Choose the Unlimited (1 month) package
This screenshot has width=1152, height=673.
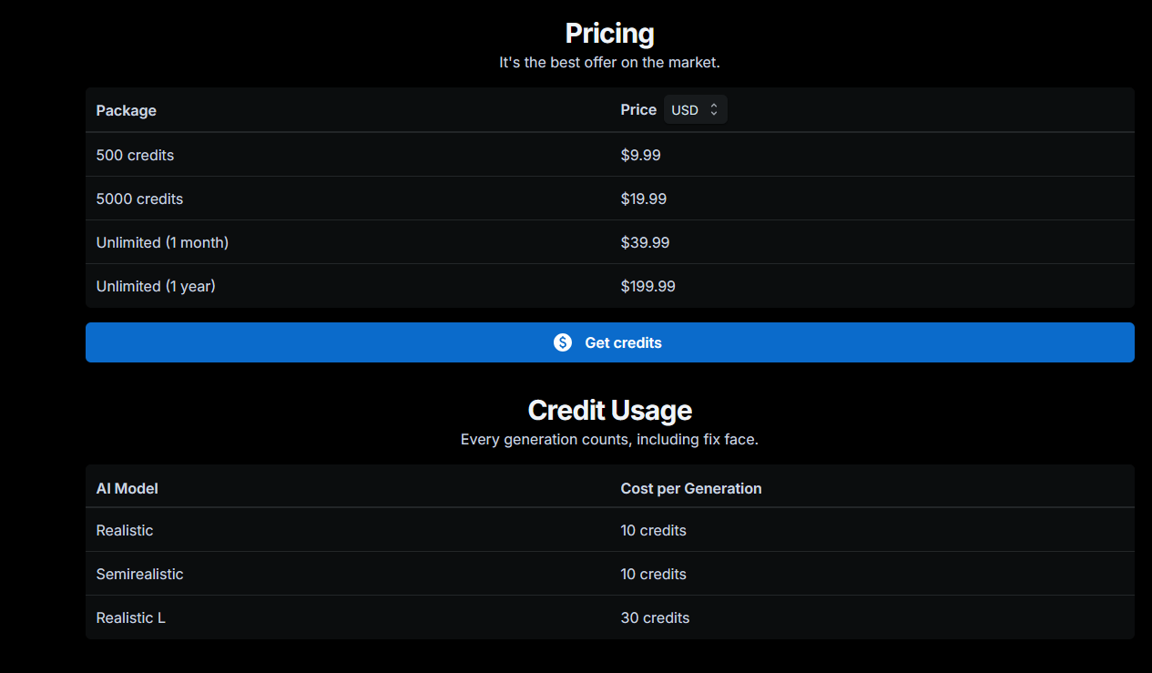tap(162, 242)
